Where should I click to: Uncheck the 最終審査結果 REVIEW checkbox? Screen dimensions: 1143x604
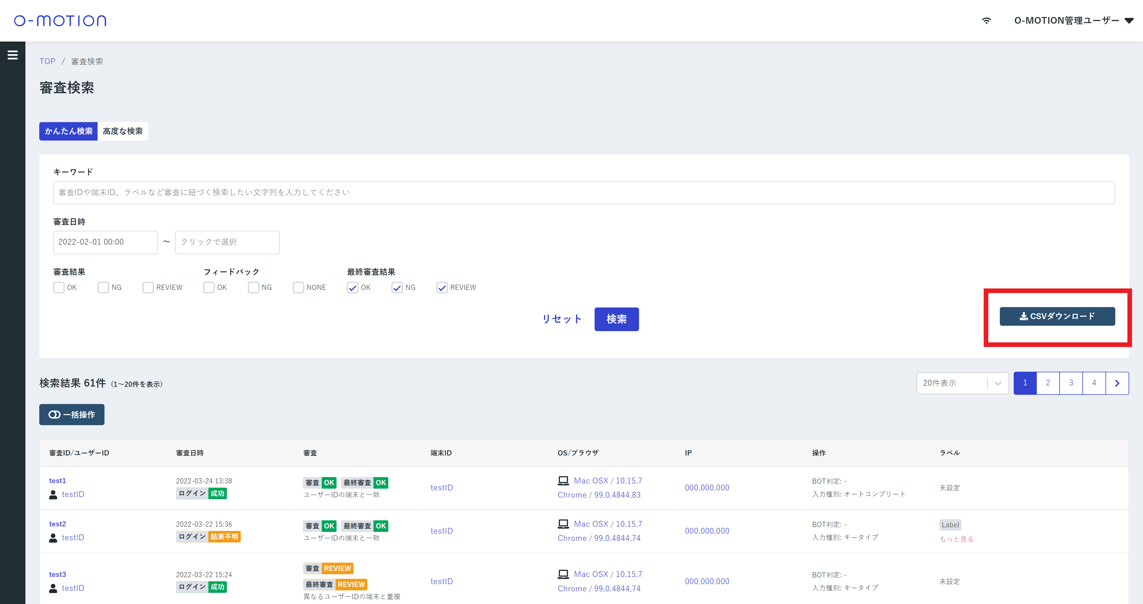point(442,287)
